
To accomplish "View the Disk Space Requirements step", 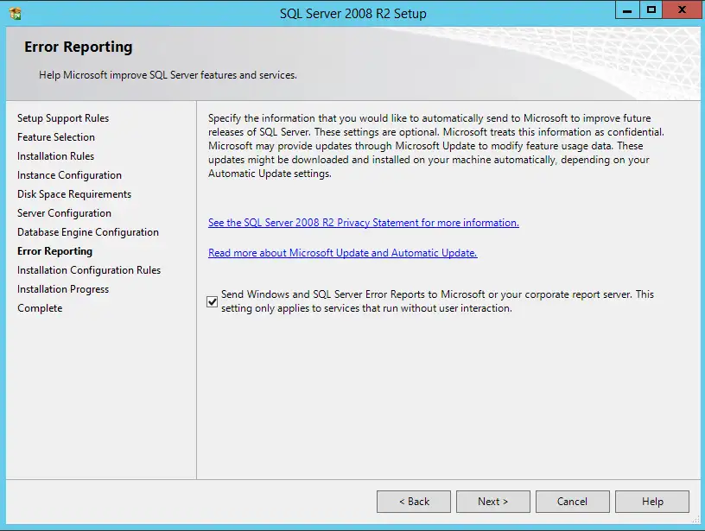I will tap(74, 194).
